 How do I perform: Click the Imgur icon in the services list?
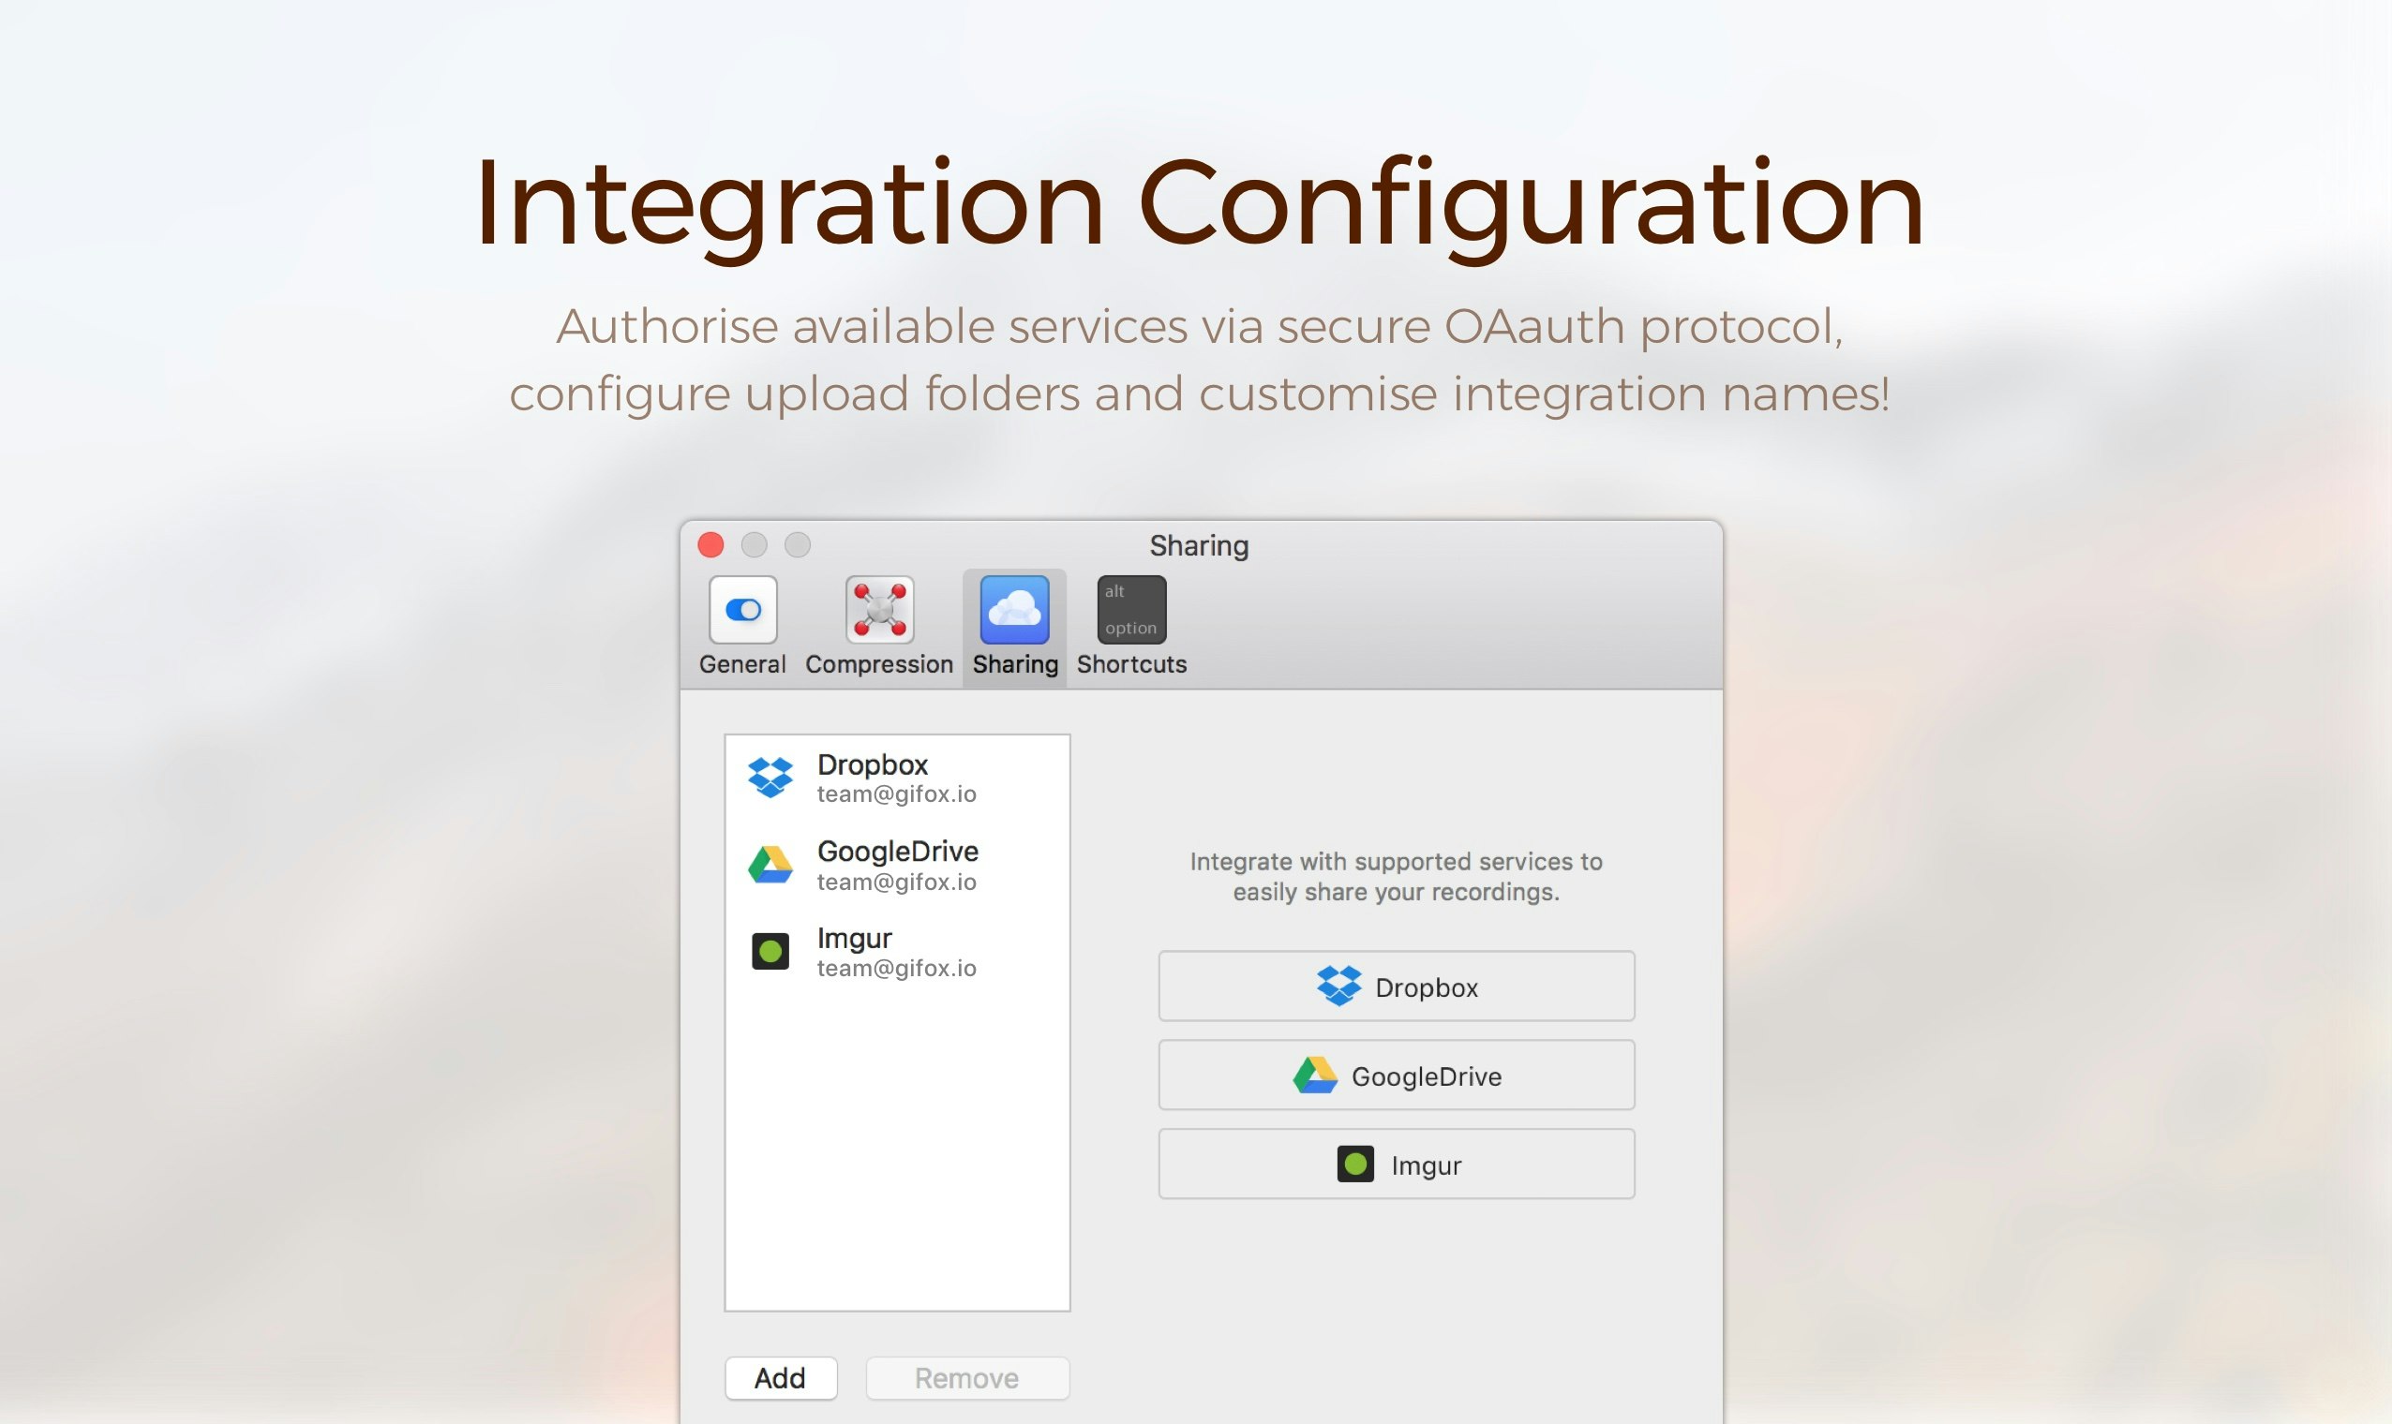[x=770, y=951]
